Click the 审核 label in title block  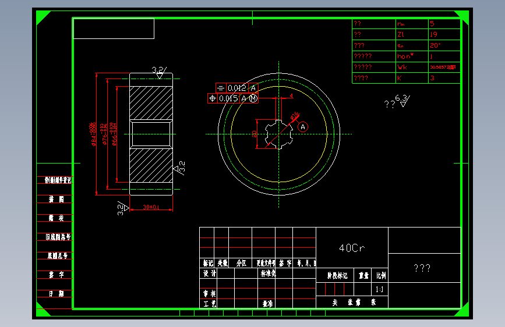[210, 293]
